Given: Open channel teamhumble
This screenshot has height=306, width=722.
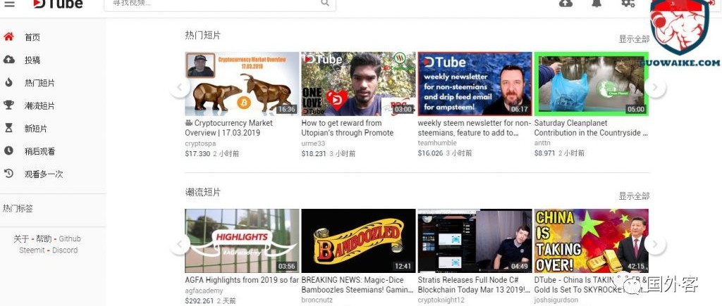Looking at the screenshot, I should click(x=437, y=144).
